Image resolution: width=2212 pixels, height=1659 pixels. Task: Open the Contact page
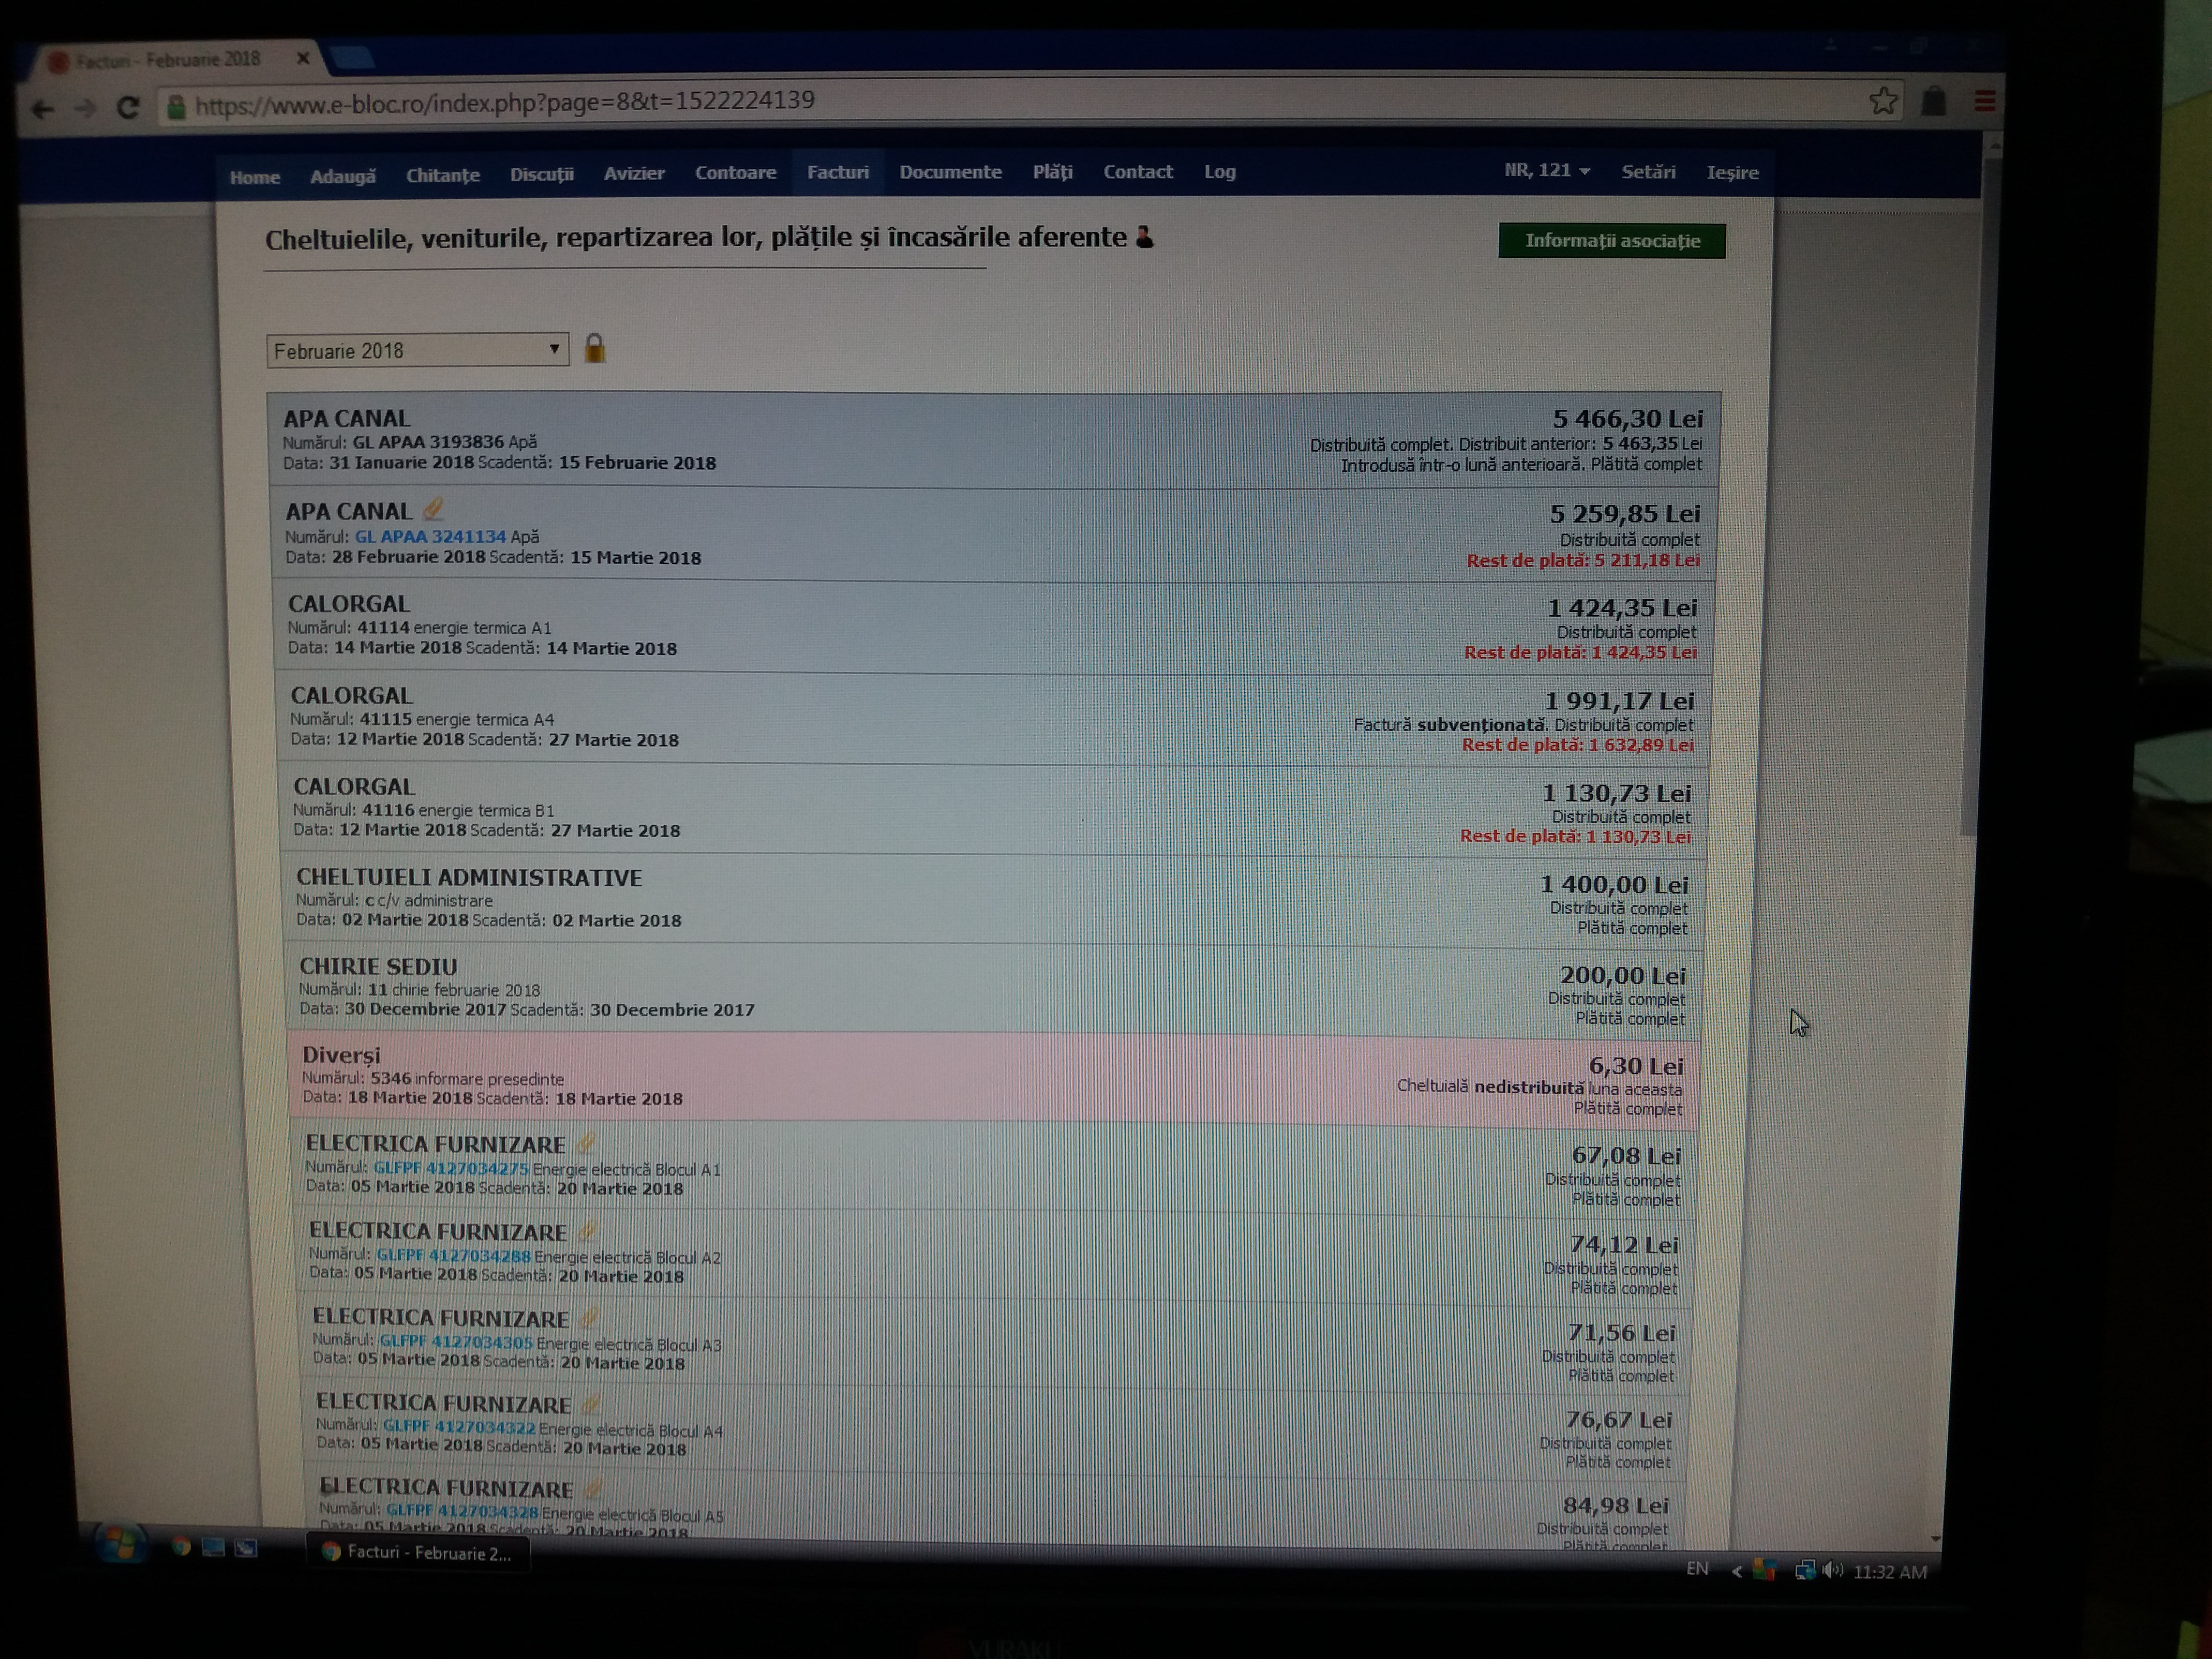click(1138, 172)
